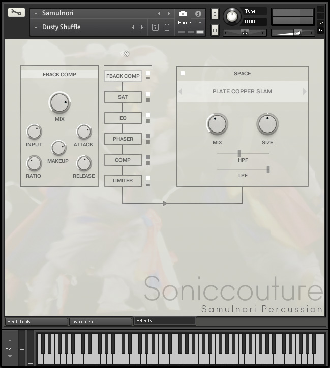Grab the PHASER reorder handle
Image resolution: width=330 pixels, height=368 pixels.
pos(148,142)
